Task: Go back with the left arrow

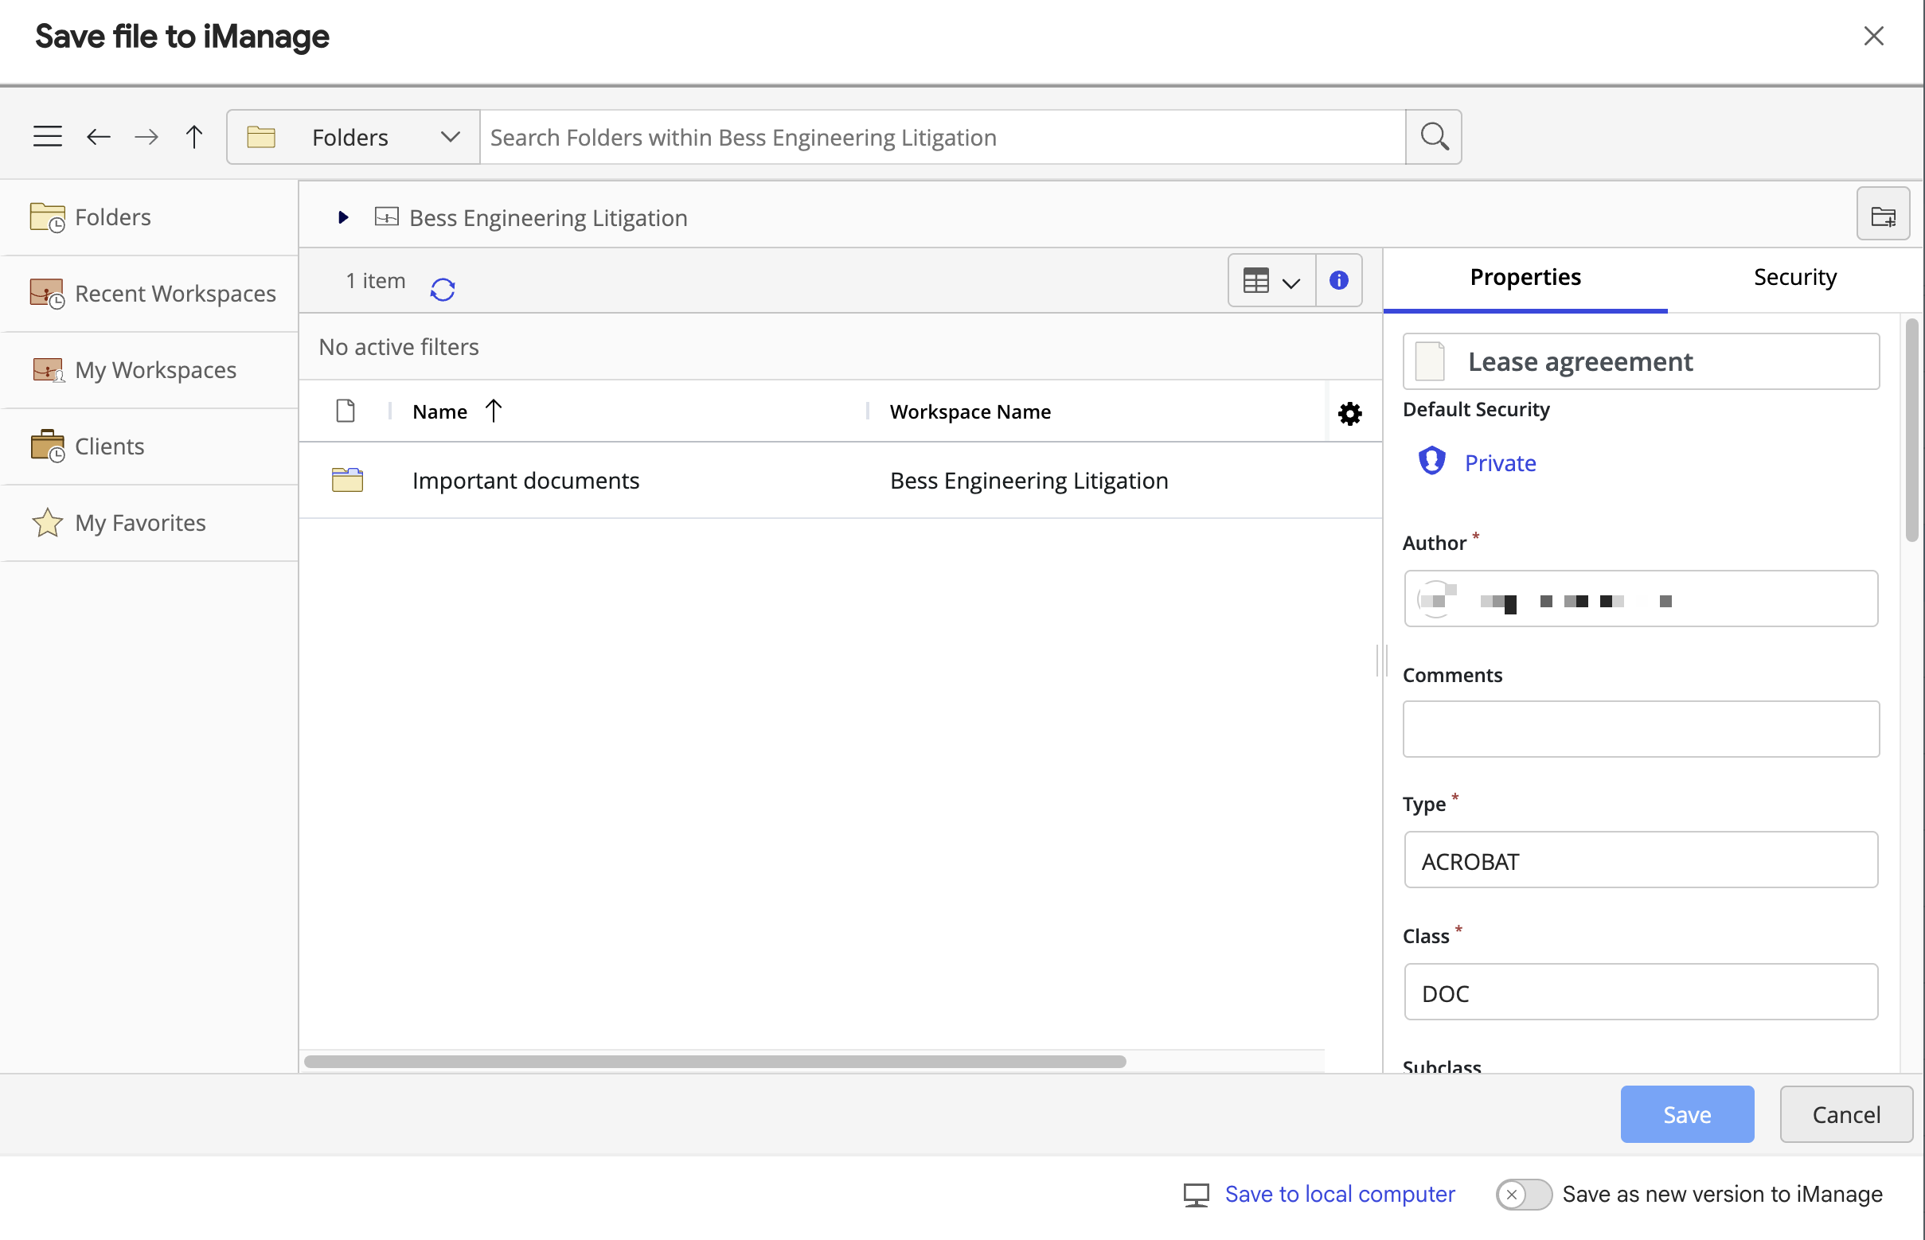Action: tap(98, 137)
